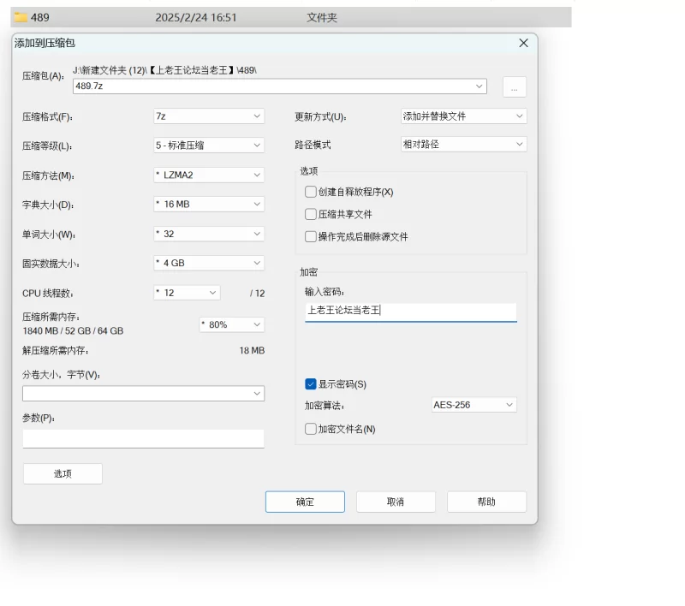The height and width of the screenshot is (606, 685).
Task: Click the 参数(P) parameters input field
Action: click(143, 438)
